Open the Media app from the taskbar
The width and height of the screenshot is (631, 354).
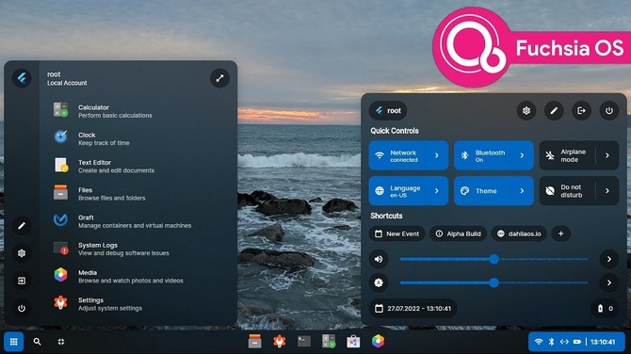pyautogui.click(x=378, y=342)
